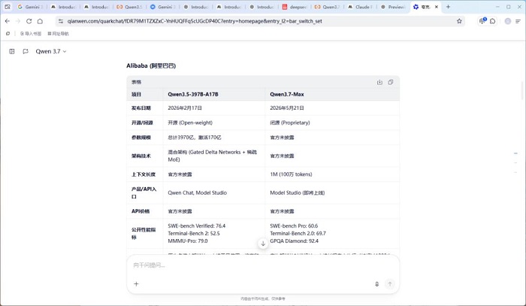Switch to the first Gemini tab with Google icon
Image resolution: width=526 pixels, height=306 pixels.
pyautogui.click(x=30, y=7)
